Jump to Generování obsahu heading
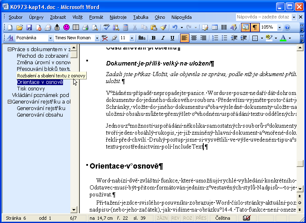Screen dimensions: 306x223 pyautogui.click(x=40, y=115)
